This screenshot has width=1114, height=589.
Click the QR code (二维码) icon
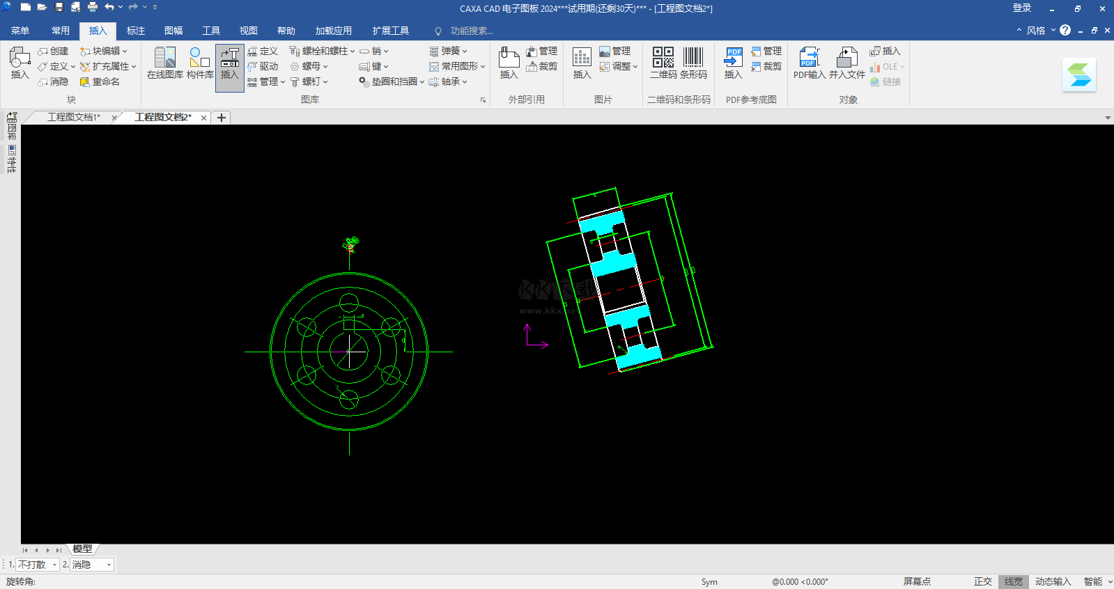(663, 63)
